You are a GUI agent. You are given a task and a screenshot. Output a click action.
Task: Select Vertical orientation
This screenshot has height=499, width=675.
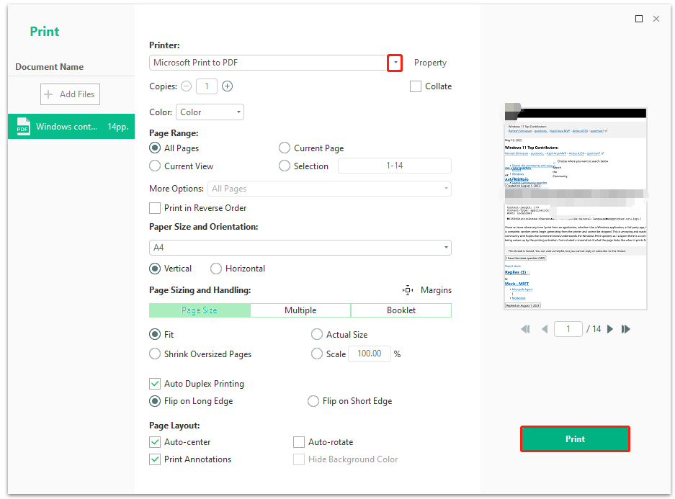click(155, 269)
